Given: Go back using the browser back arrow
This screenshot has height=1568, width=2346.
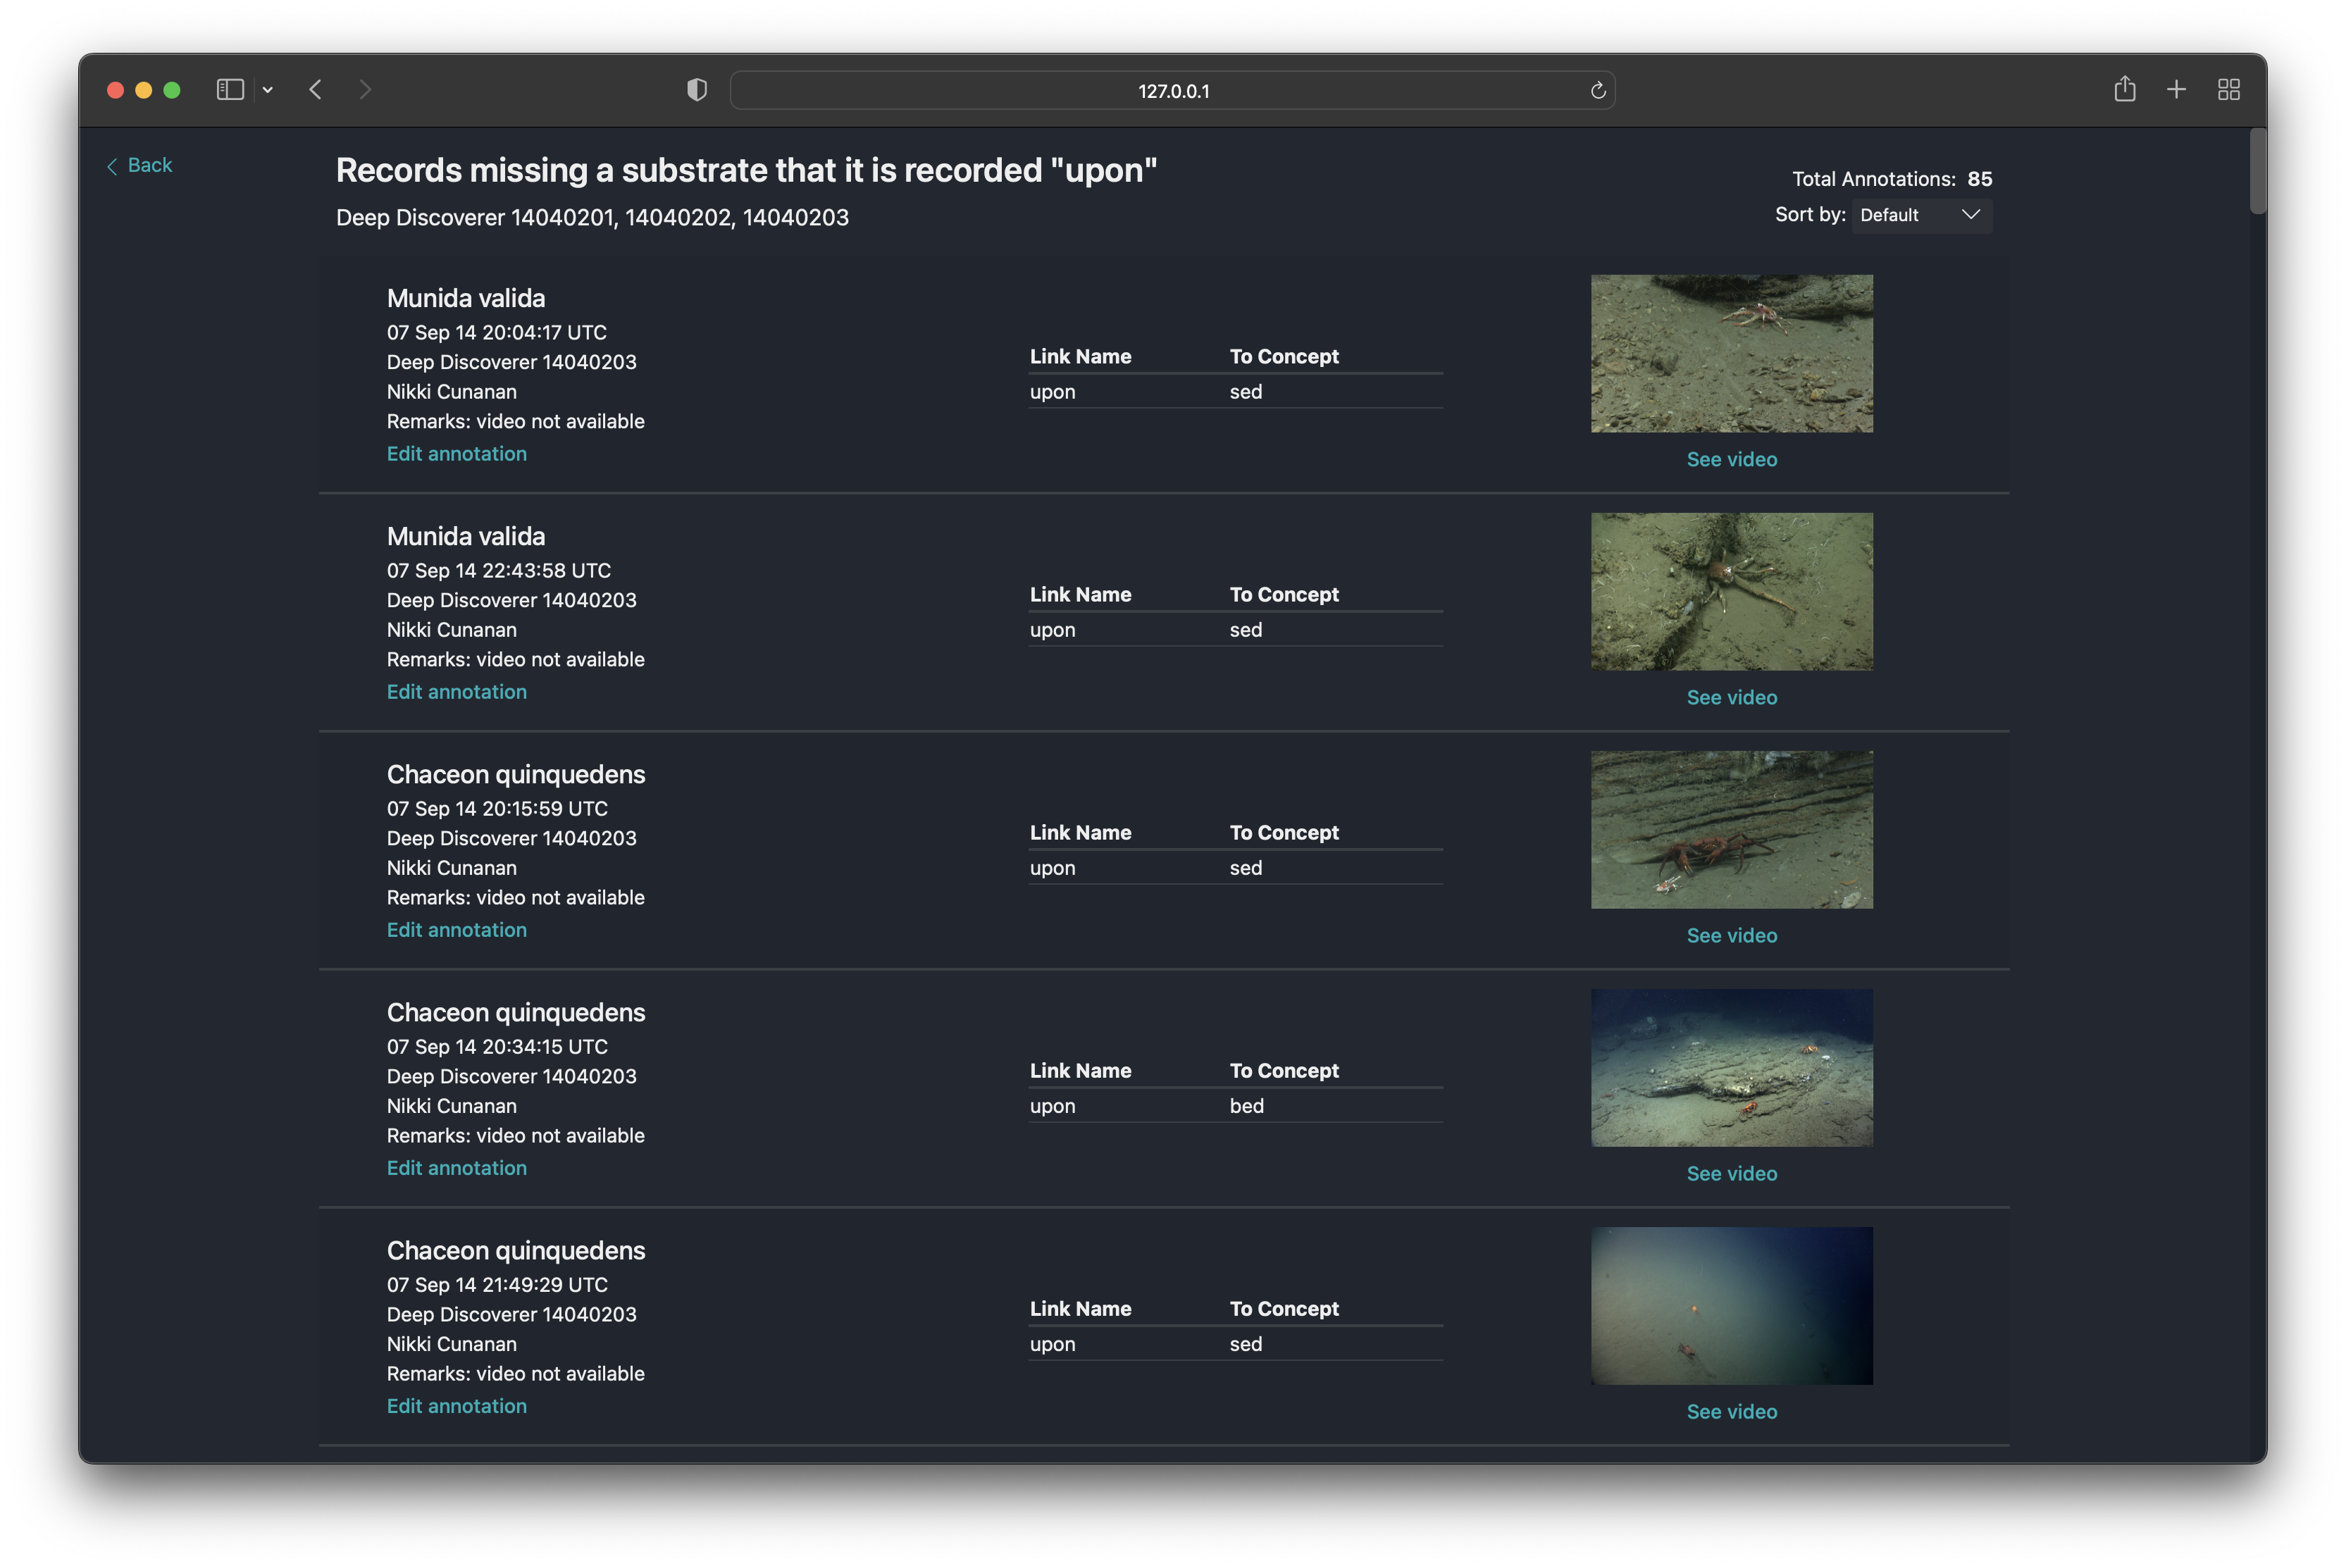Looking at the screenshot, I should 316,90.
